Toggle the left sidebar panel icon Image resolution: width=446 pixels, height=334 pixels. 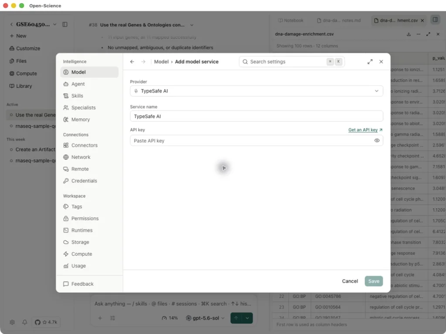click(x=65, y=24)
